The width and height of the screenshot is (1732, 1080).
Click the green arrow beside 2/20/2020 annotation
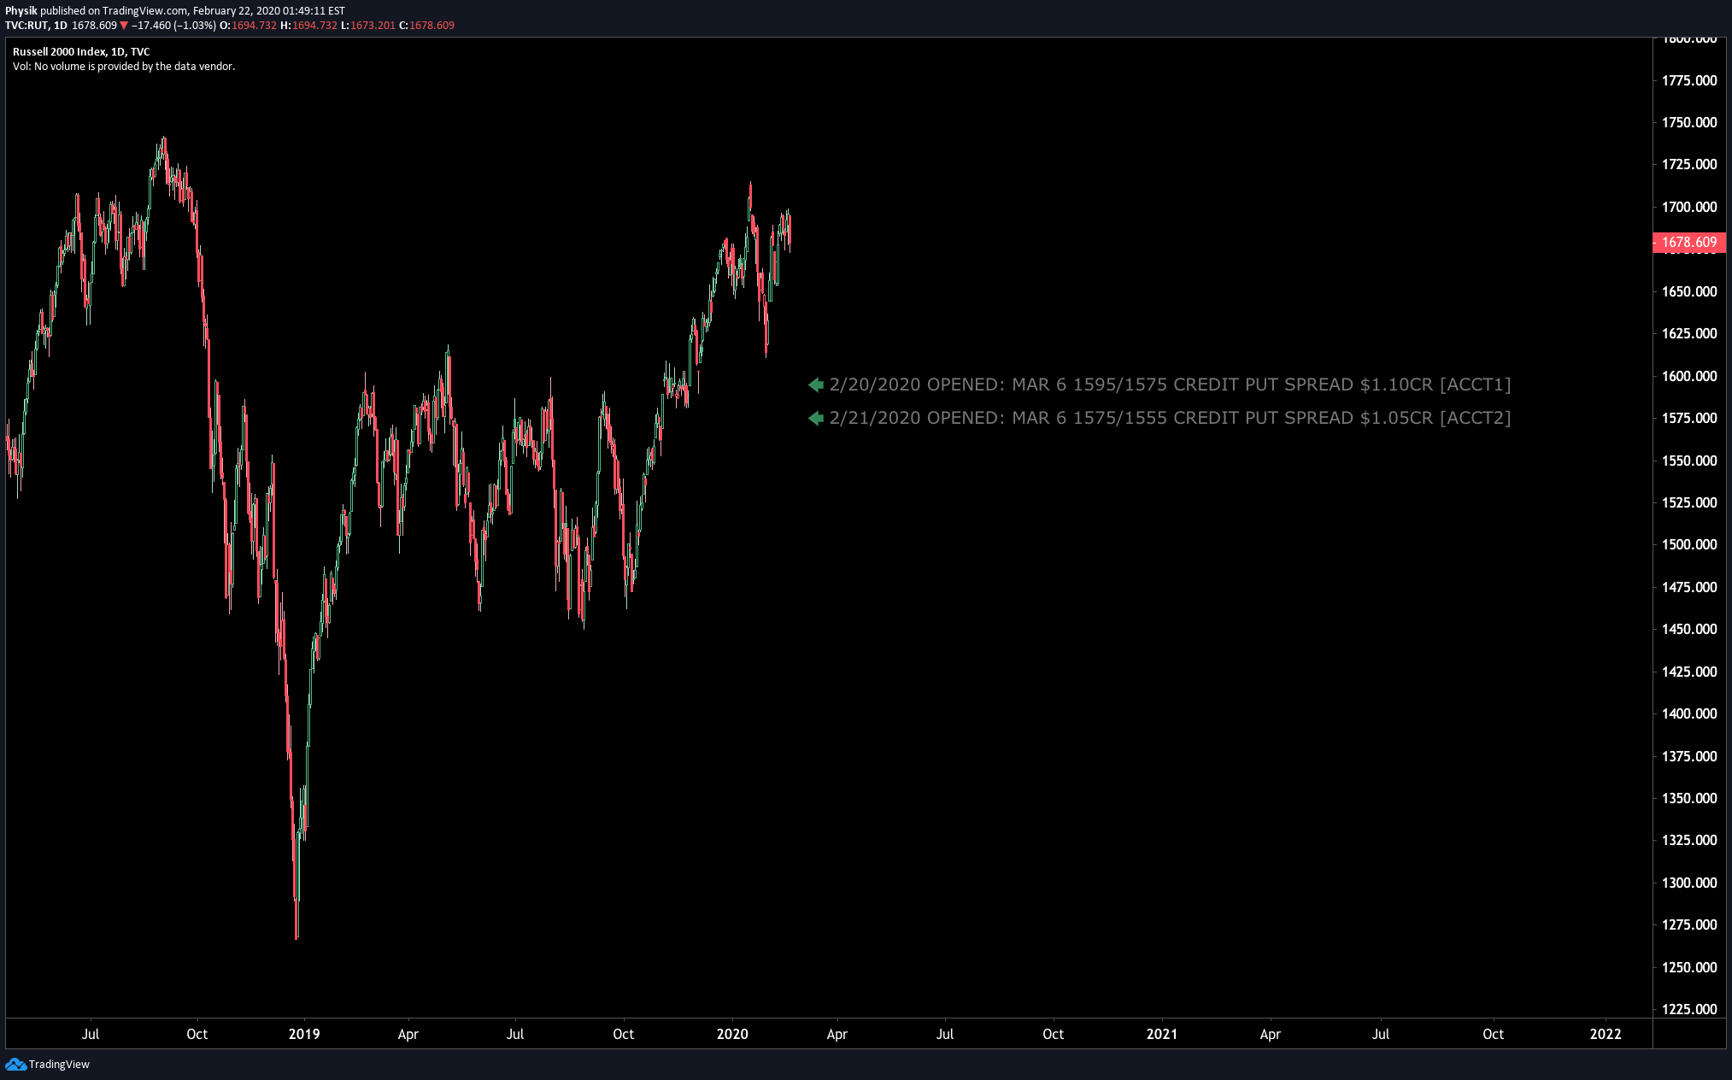[816, 384]
